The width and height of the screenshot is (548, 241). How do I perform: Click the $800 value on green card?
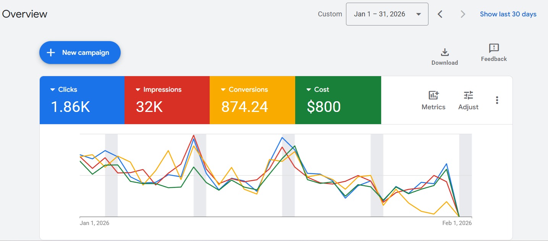click(x=323, y=107)
